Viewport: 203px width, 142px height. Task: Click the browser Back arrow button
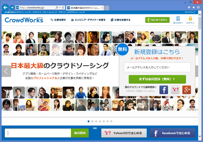coord(5,7)
